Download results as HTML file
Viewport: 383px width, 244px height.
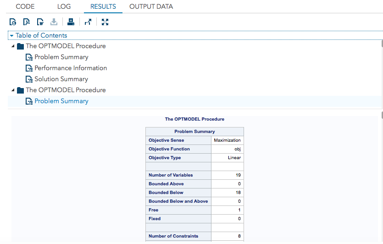[x=13, y=22]
